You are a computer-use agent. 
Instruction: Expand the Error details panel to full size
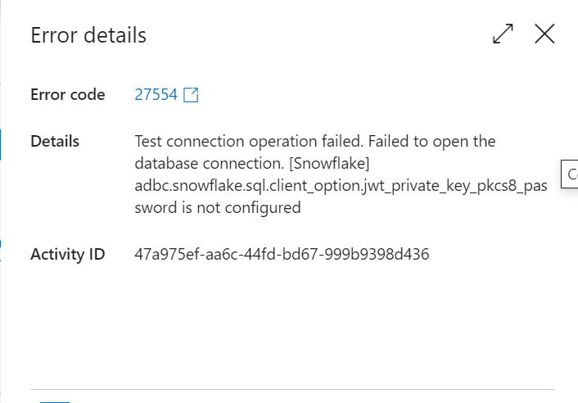[x=503, y=34]
